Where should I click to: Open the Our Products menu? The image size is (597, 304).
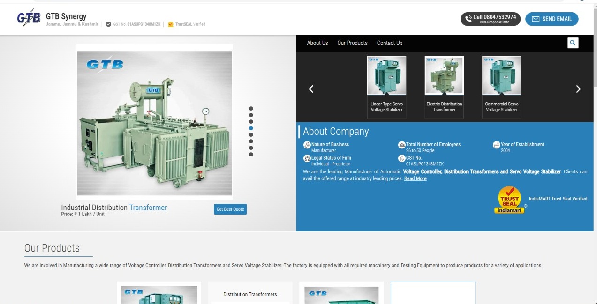pyautogui.click(x=352, y=43)
